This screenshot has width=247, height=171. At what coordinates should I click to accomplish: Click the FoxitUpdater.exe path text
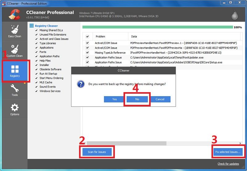167,58
